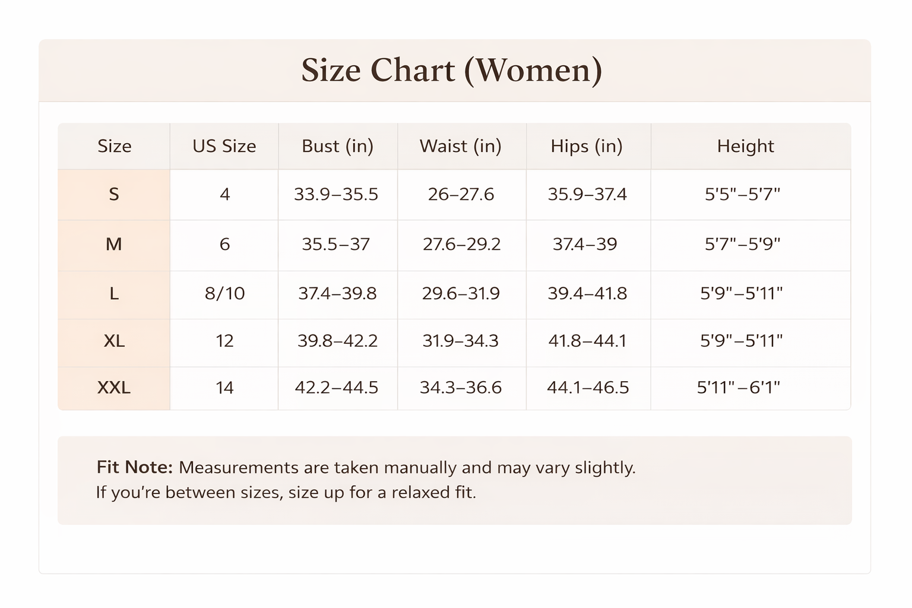Click the Size Chart (Women) title
912x608 pixels.
point(451,70)
